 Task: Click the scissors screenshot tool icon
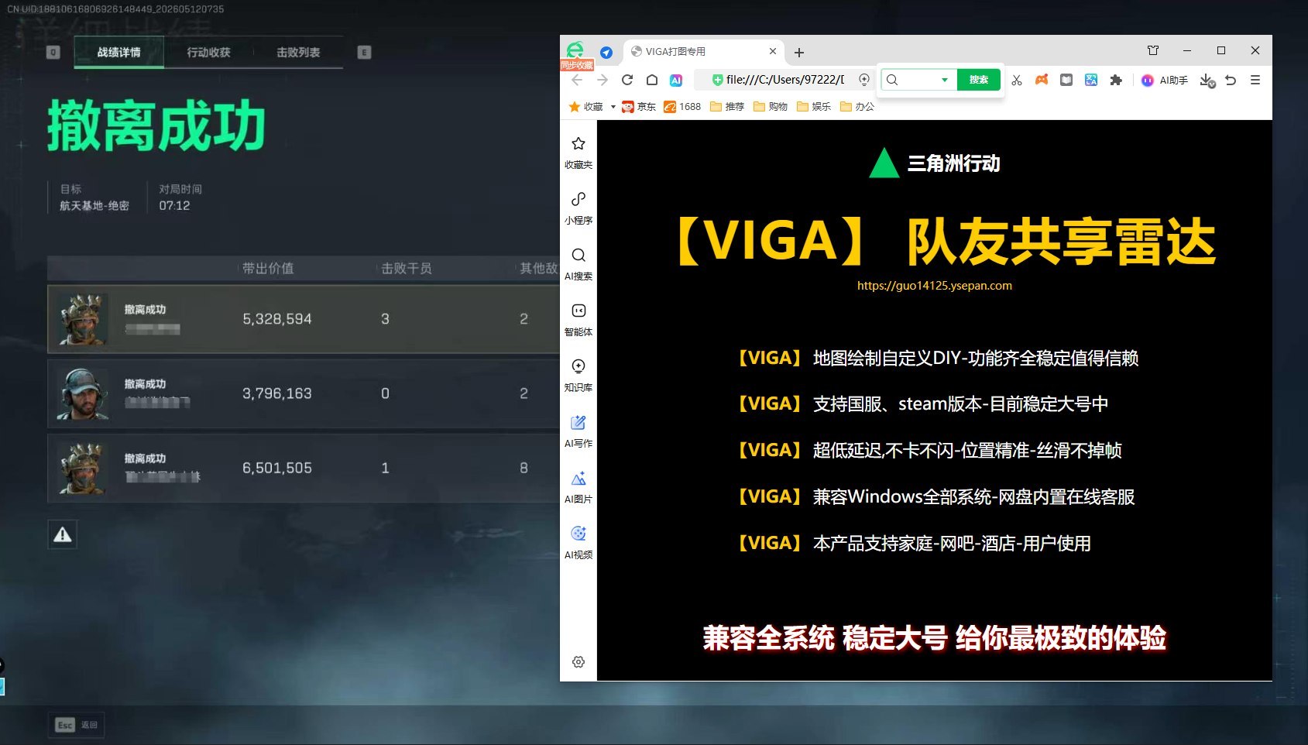coord(1017,80)
